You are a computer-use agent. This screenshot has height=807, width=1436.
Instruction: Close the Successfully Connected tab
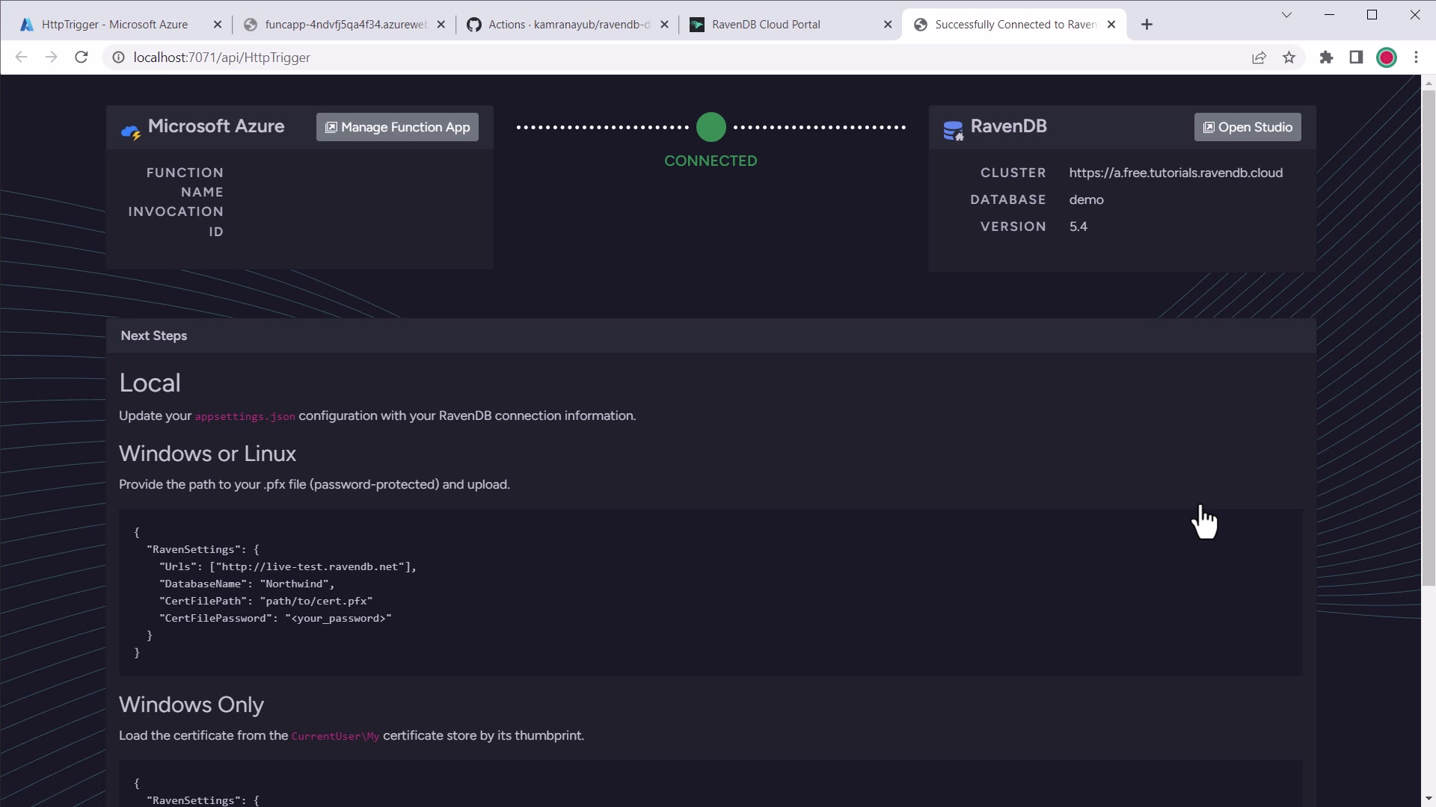click(1111, 25)
